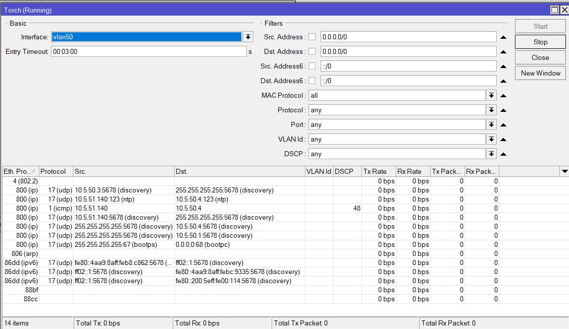This screenshot has width=569, height=329.
Task: Click the Src. Address 0.0.0.0/0 field
Action: 408,37
